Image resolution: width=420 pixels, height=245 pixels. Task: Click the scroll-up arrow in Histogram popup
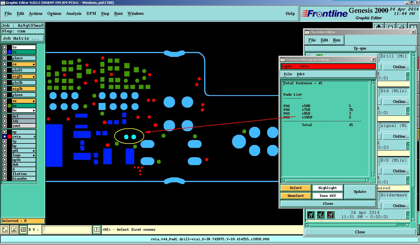click(x=373, y=83)
